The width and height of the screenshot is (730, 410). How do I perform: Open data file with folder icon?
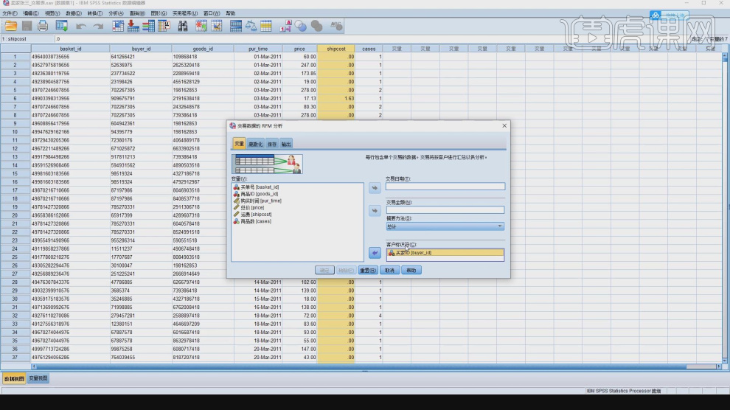11,26
